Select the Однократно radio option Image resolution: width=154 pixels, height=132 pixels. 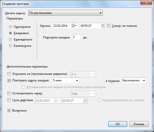[x=10, y=27]
